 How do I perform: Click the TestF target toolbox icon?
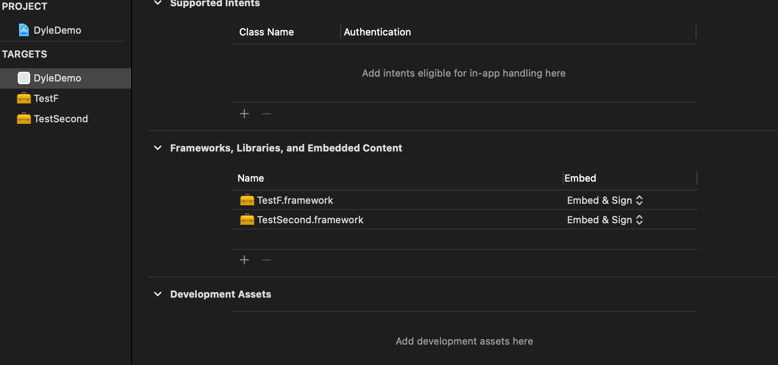pos(24,98)
